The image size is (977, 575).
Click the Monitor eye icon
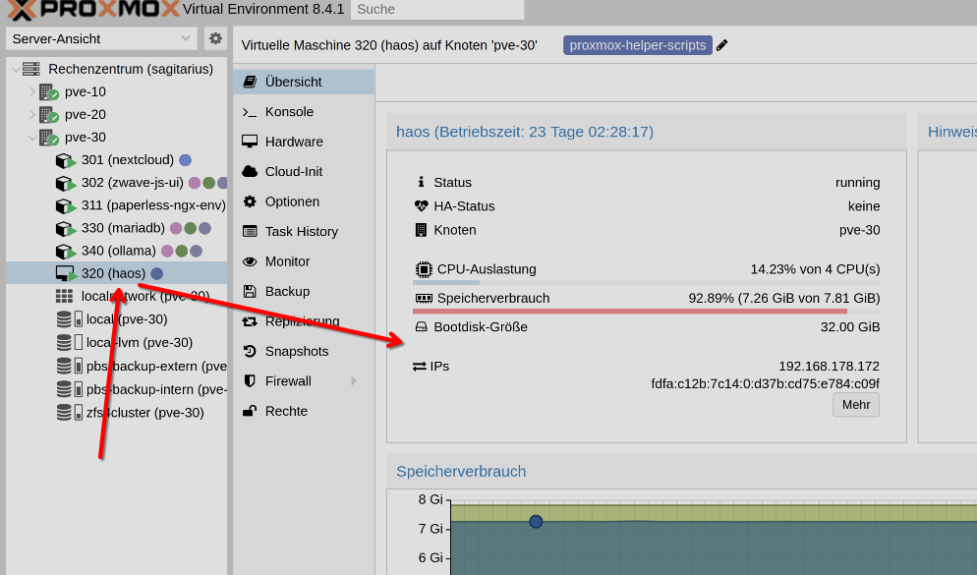(250, 261)
